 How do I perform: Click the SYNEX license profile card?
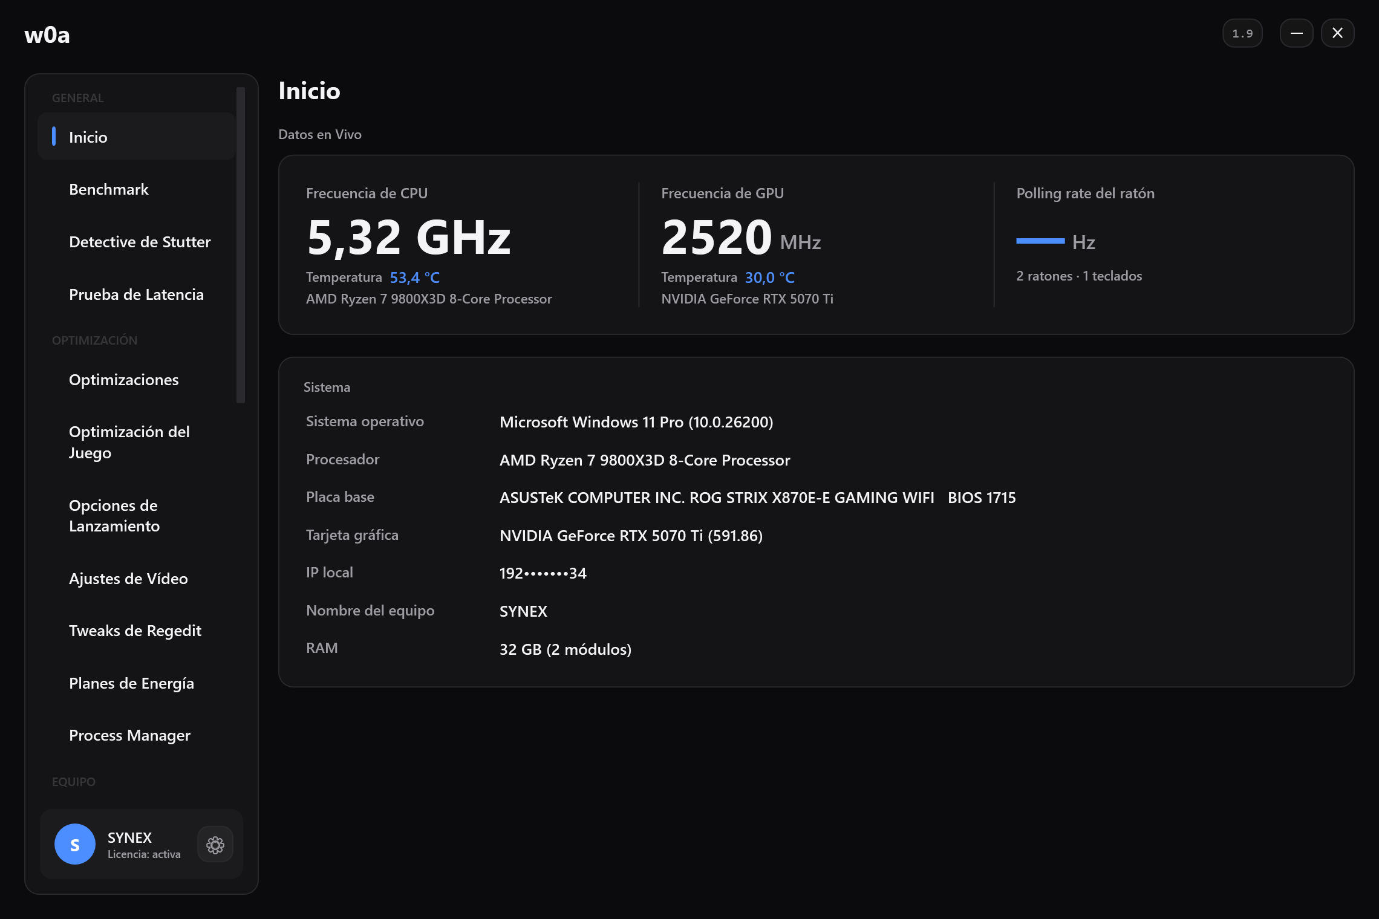pos(142,844)
